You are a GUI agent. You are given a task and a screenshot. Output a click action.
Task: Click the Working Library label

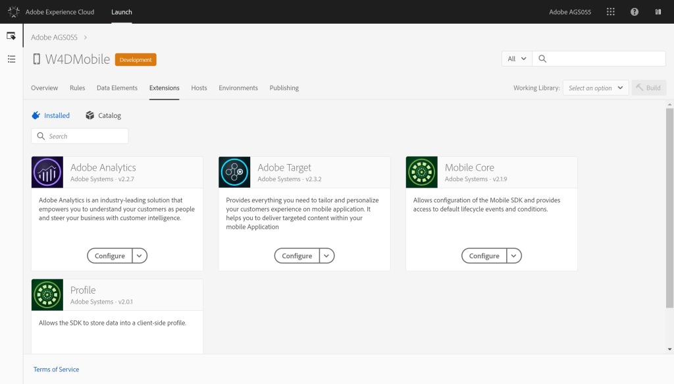[536, 88]
